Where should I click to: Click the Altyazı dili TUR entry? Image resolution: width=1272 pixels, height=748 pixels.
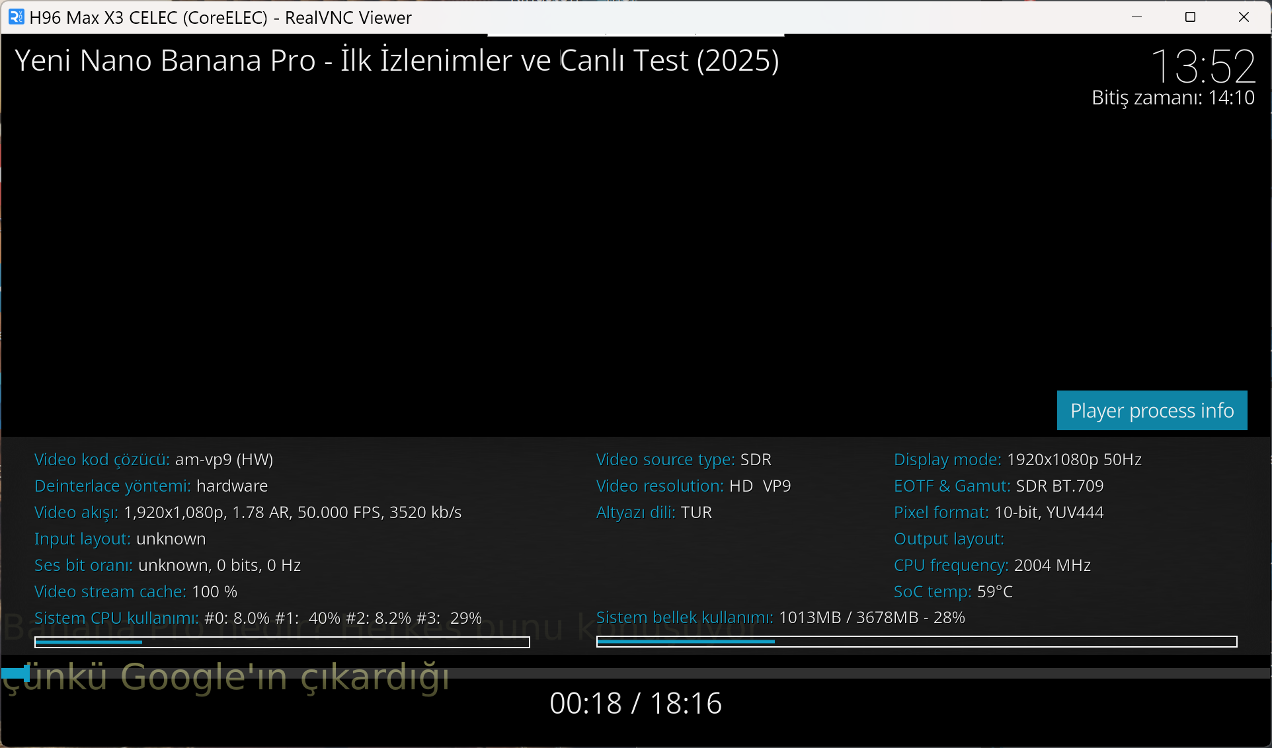[x=654, y=512]
